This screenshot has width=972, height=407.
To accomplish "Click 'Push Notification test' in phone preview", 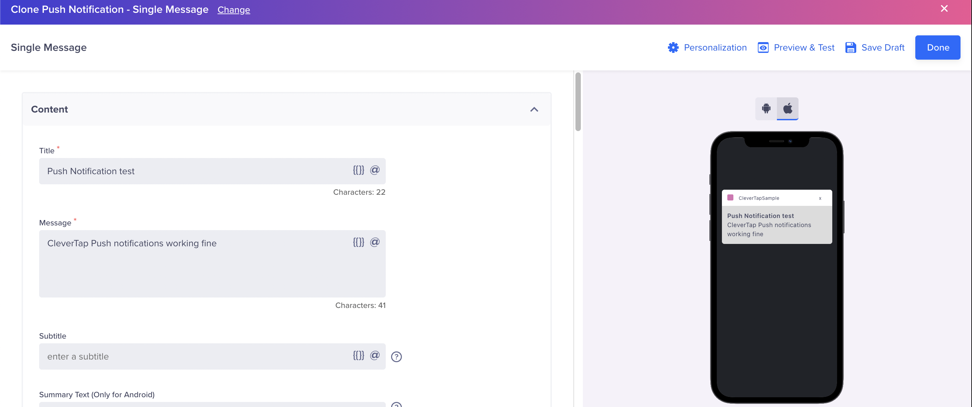I will (760, 216).
